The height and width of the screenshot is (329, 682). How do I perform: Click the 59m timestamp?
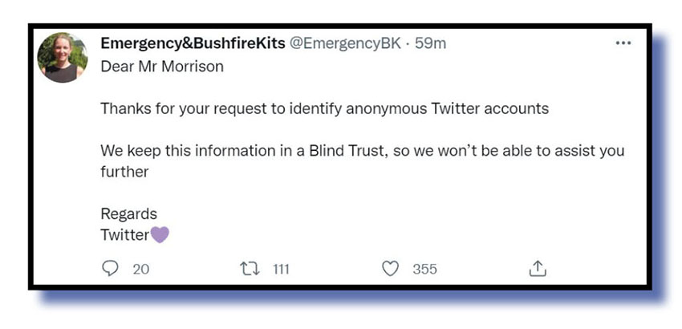coord(430,43)
